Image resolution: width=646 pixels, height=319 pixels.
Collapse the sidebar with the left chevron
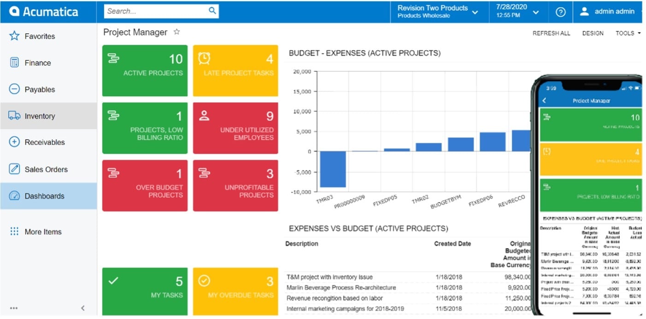click(x=83, y=308)
